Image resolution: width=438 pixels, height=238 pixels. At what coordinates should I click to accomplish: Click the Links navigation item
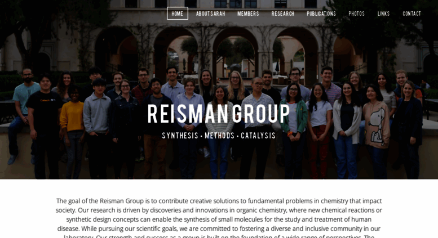[x=383, y=14]
